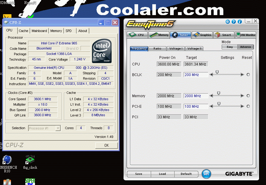Click the PCI-E frequency slider handle
The width and height of the screenshot is (266, 185).
pos(219,104)
